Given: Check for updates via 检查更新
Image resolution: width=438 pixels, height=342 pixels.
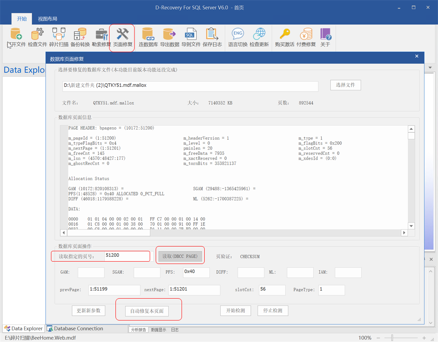Looking at the screenshot, I should (259, 37).
